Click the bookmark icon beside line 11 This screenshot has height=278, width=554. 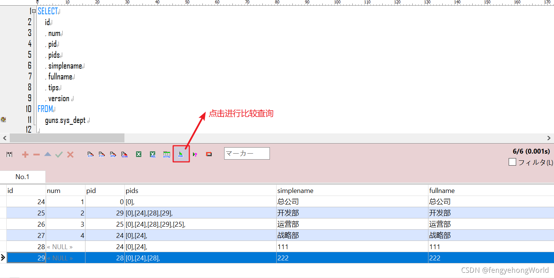[x=3, y=120]
